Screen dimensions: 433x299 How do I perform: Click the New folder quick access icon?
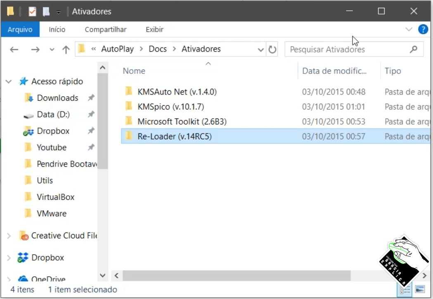(46, 11)
